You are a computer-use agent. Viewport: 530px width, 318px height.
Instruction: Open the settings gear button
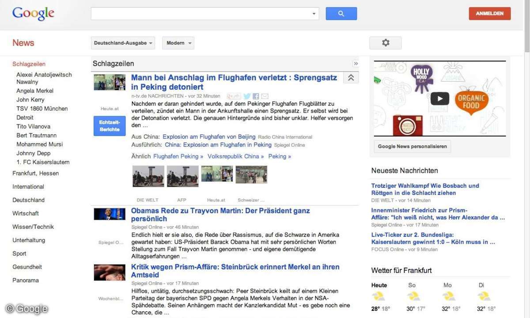coord(386,43)
